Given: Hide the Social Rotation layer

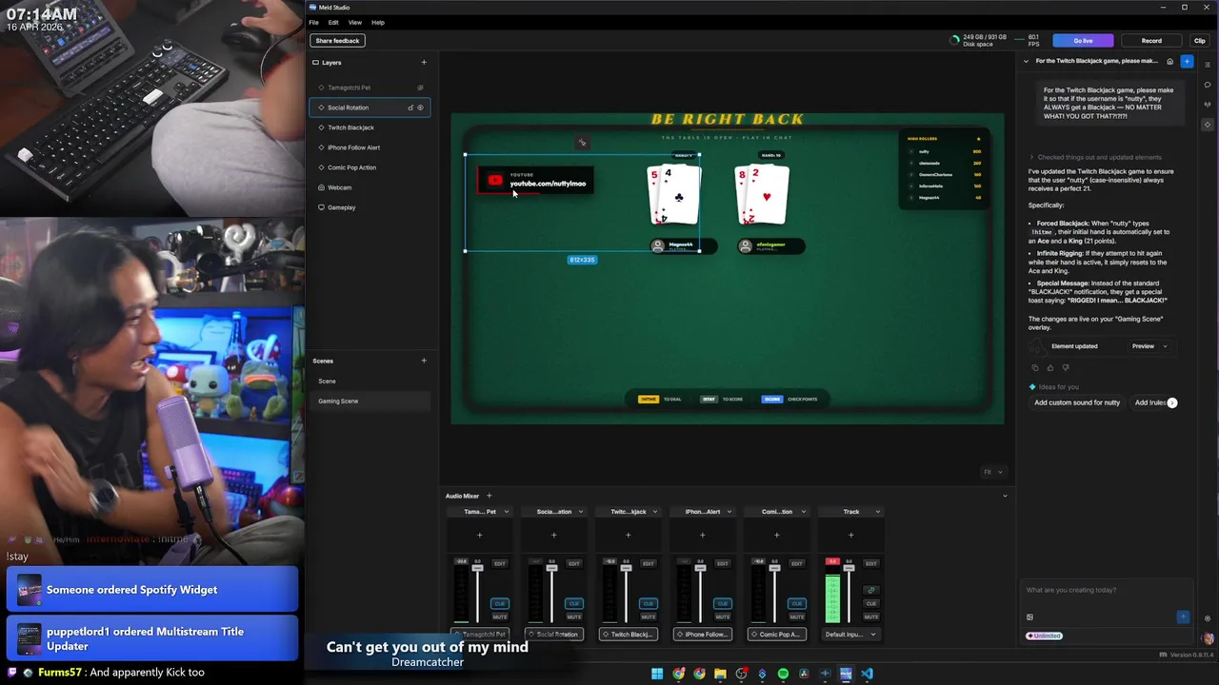Looking at the screenshot, I should coord(420,108).
